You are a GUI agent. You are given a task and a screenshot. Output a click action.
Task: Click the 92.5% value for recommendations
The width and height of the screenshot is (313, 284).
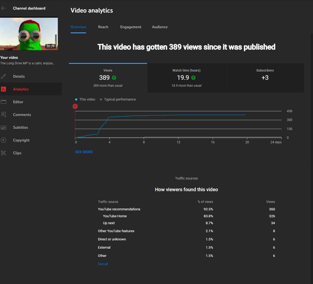(x=208, y=209)
